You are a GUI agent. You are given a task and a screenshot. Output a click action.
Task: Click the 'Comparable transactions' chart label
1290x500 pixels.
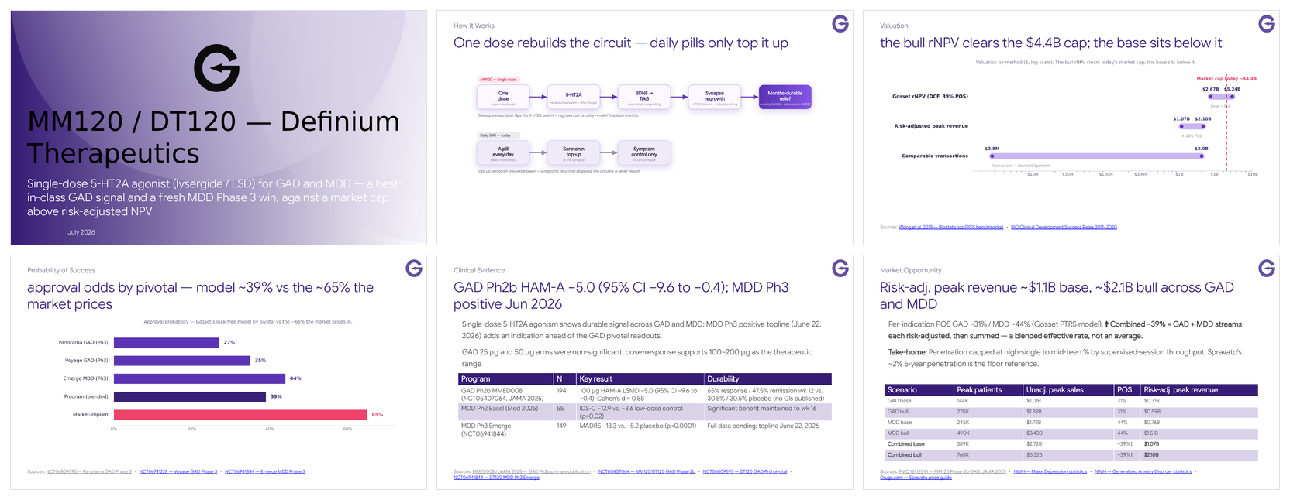click(935, 156)
